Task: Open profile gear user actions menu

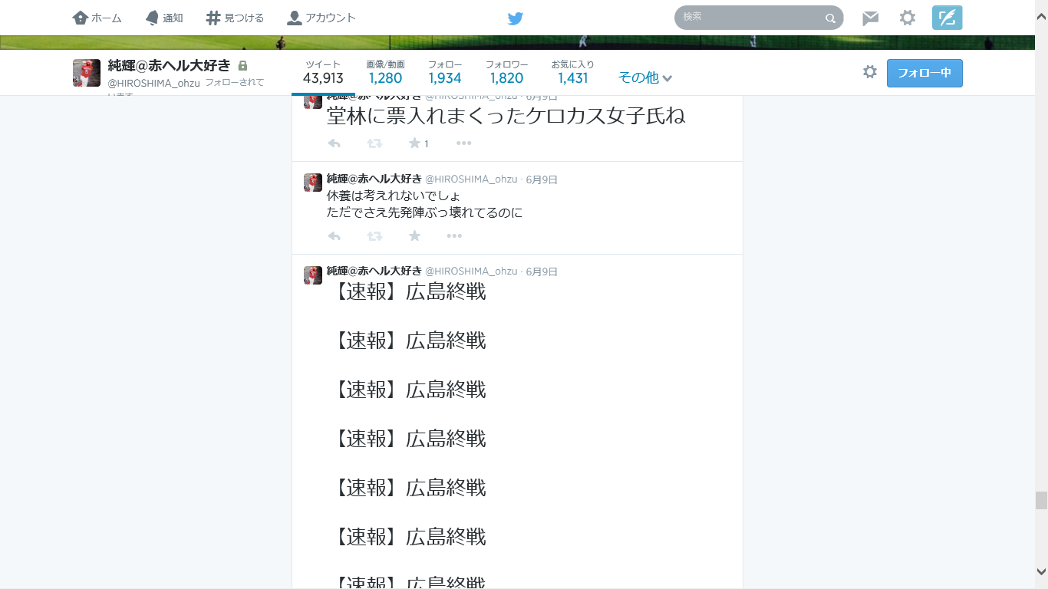Action: (870, 72)
